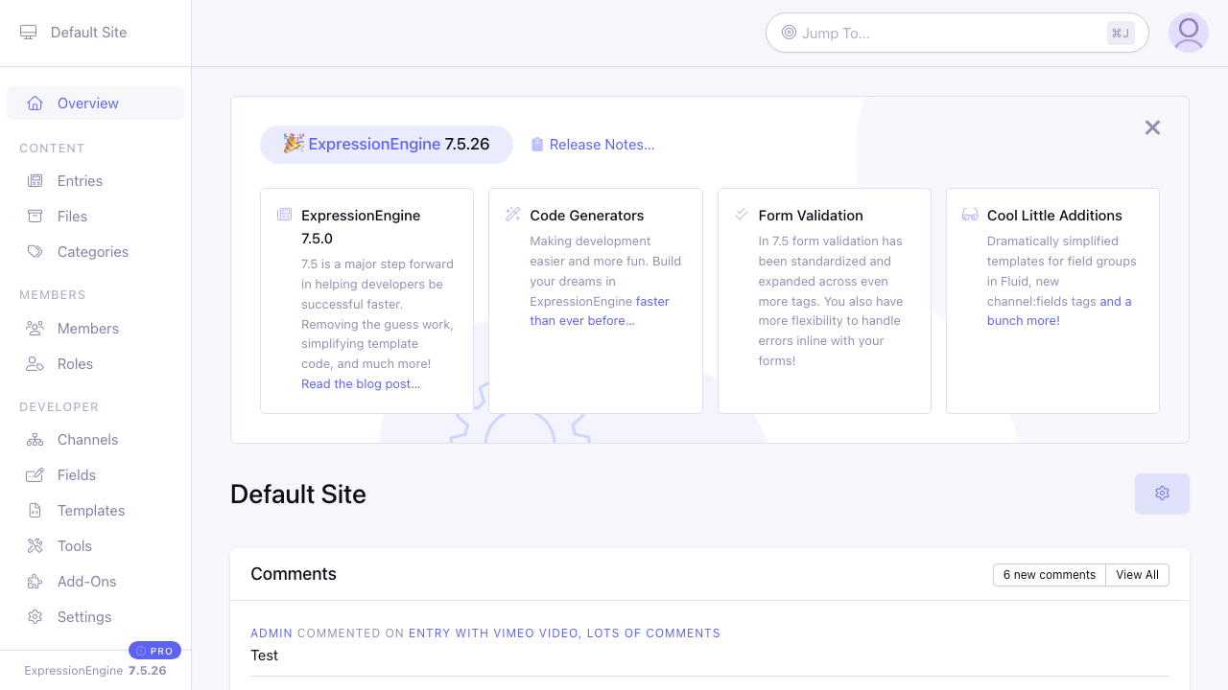Click the Overview home icon
The width and height of the screenshot is (1228, 690).
(x=35, y=103)
